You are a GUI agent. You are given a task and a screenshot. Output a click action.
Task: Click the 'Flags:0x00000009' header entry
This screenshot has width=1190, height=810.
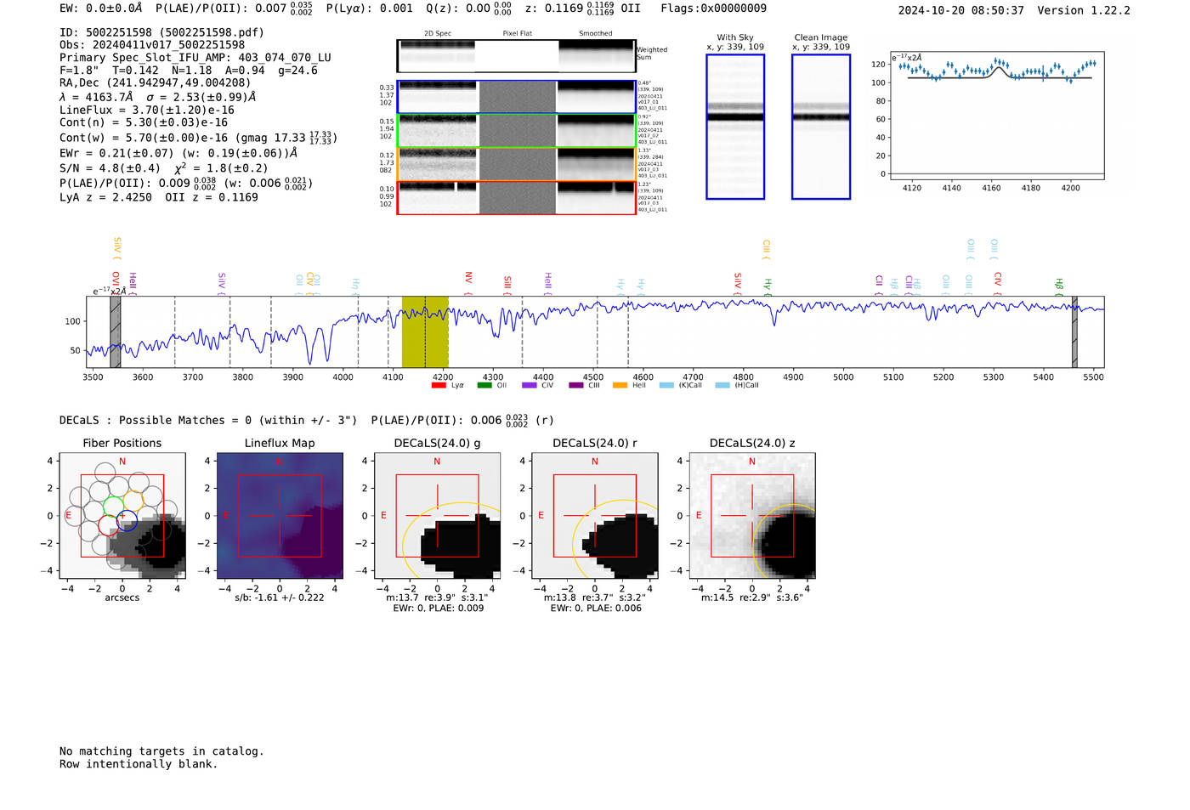point(714,8)
